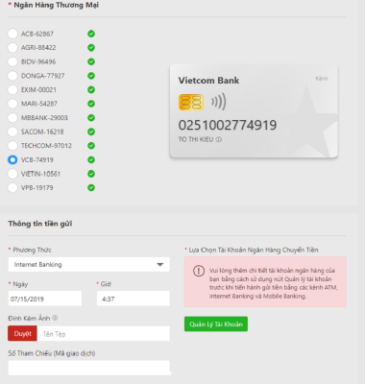The width and height of the screenshot is (365, 384).
Task: Click the warning exclamation icon in pink notice
Action: pyautogui.click(x=199, y=271)
